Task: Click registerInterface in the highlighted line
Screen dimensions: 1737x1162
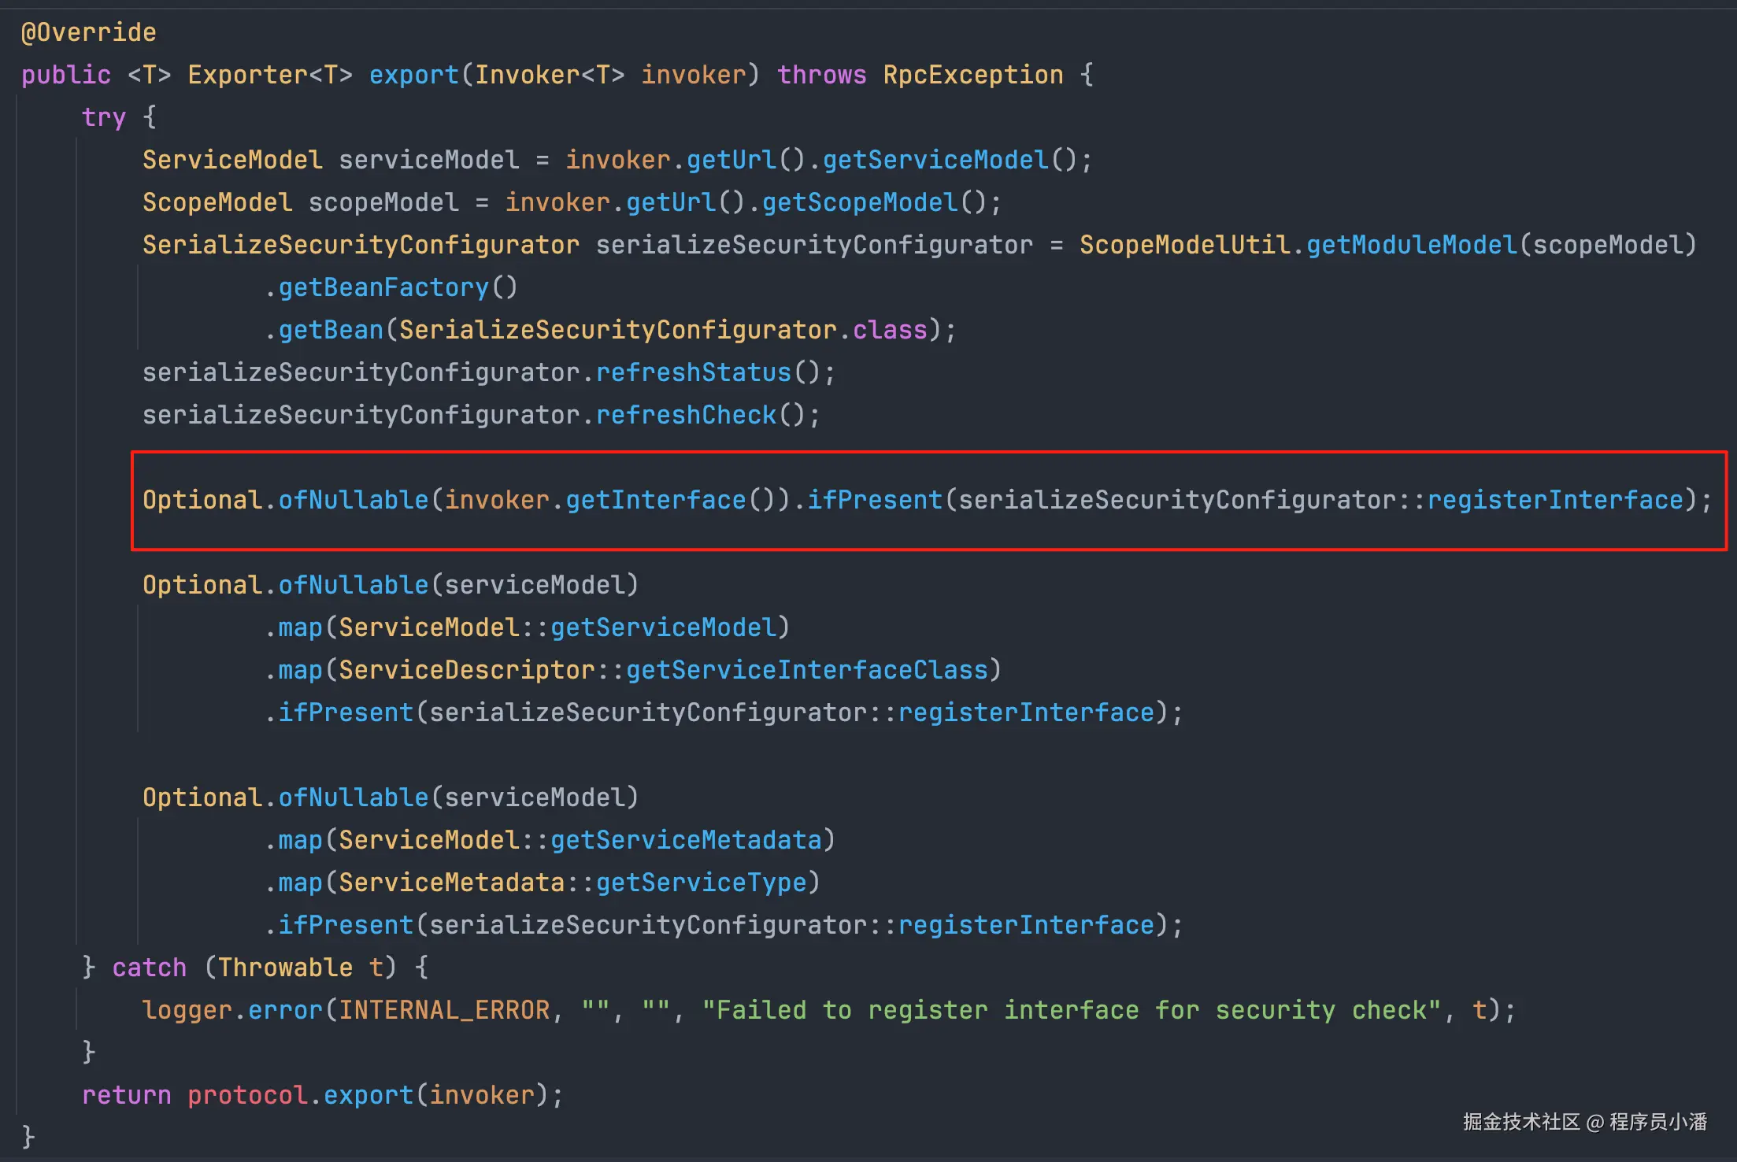Action: tap(1555, 500)
